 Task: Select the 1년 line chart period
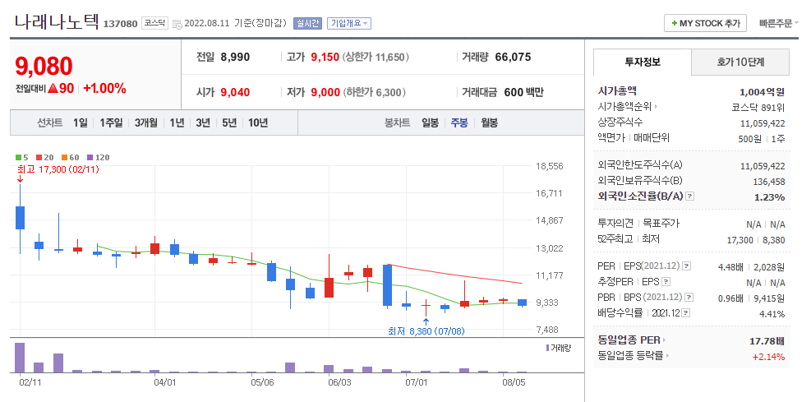point(177,123)
